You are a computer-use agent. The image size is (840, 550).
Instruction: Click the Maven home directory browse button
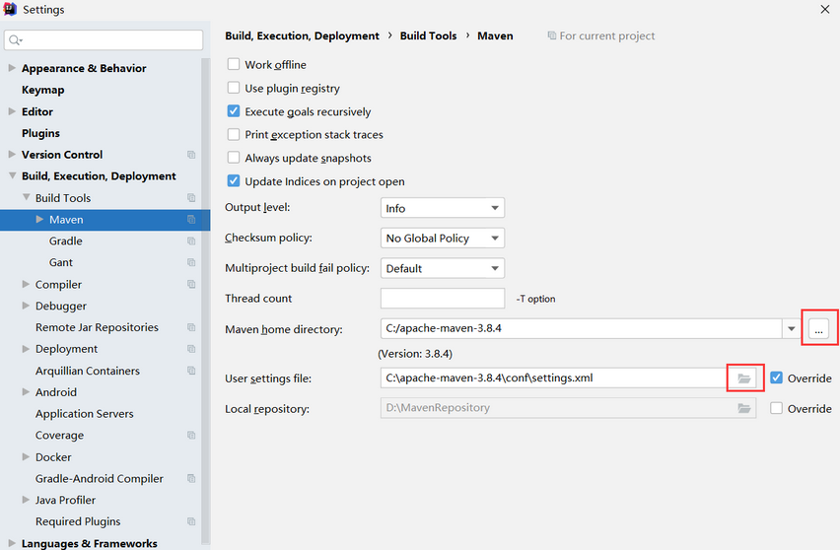coord(818,328)
